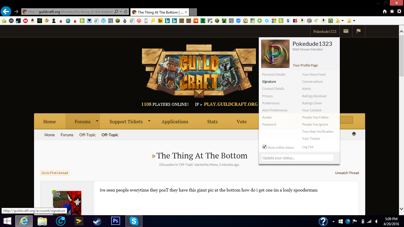Screen dimensions: 404x227
Task: Click the Vote navigation link
Action: pyautogui.click(x=242, y=121)
